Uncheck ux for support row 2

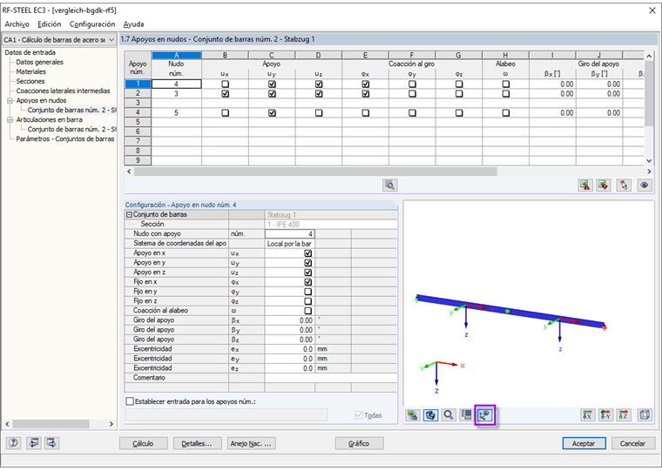tap(226, 94)
